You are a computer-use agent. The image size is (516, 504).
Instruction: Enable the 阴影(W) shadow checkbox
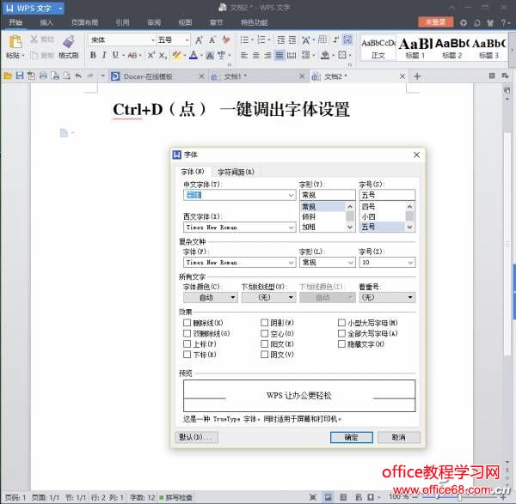click(264, 323)
